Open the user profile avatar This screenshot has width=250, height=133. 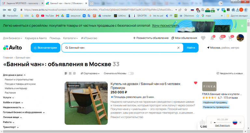(x=240, y=38)
